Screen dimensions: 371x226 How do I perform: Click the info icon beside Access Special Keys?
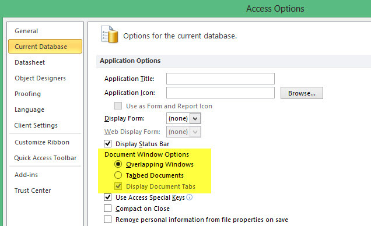[189, 197]
